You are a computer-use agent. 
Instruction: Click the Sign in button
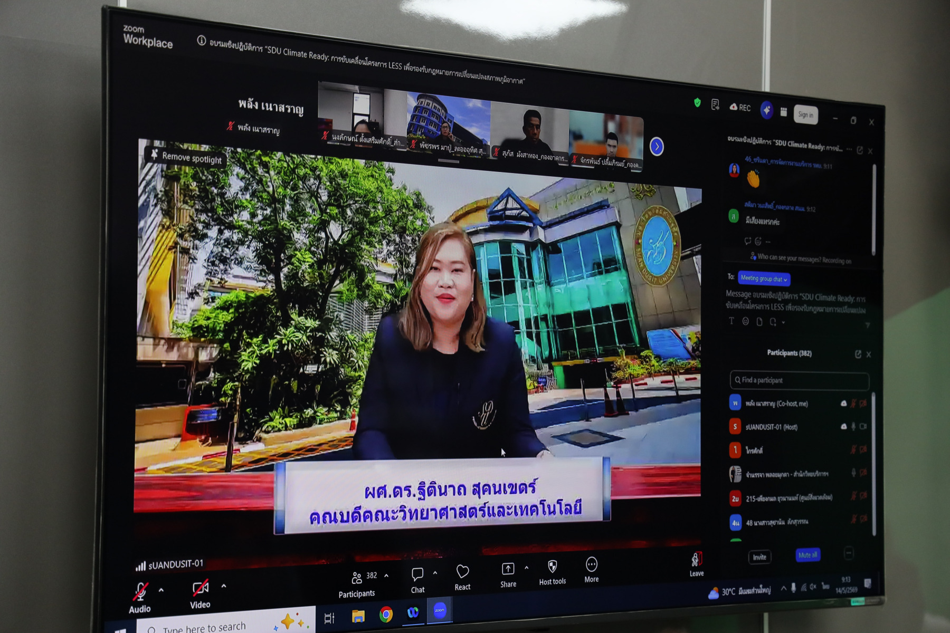(x=805, y=114)
